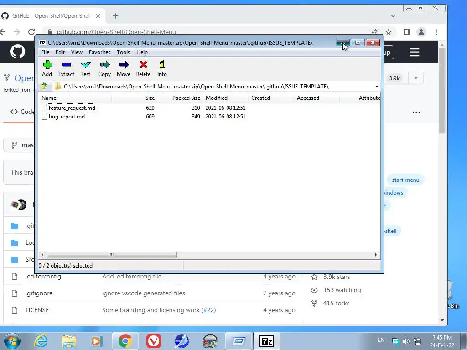The height and width of the screenshot is (350, 467).
Task: Run the Test archive tool
Action: [x=85, y=68]
